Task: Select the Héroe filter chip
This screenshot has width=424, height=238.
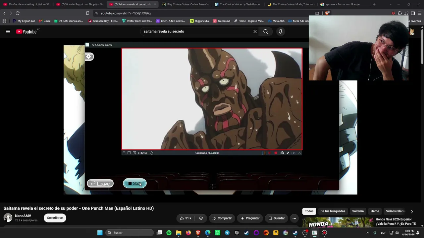Action: tap(375, 211)
